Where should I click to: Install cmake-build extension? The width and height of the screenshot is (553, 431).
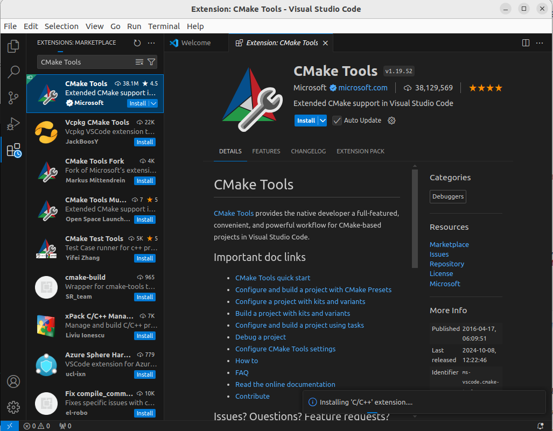[x=145, y=297]
